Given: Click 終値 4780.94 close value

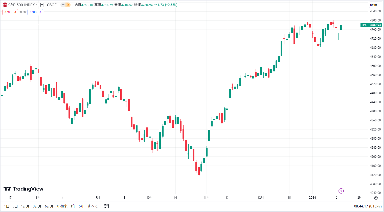Looking at the screenshot, I should click(143, 5).
